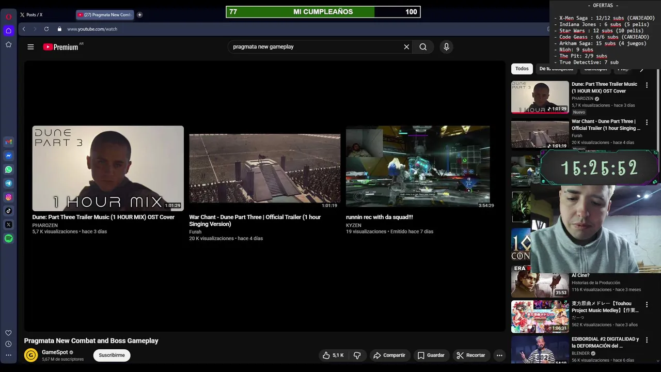Screen dimensions: 661x372
Task: Go to YouTube Premium home logo
Action: (x=60, y=47)
